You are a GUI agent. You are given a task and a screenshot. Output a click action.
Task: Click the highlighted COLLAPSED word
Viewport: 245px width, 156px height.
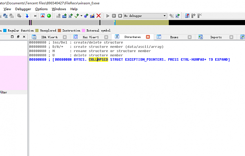click(x=98, y=59)
